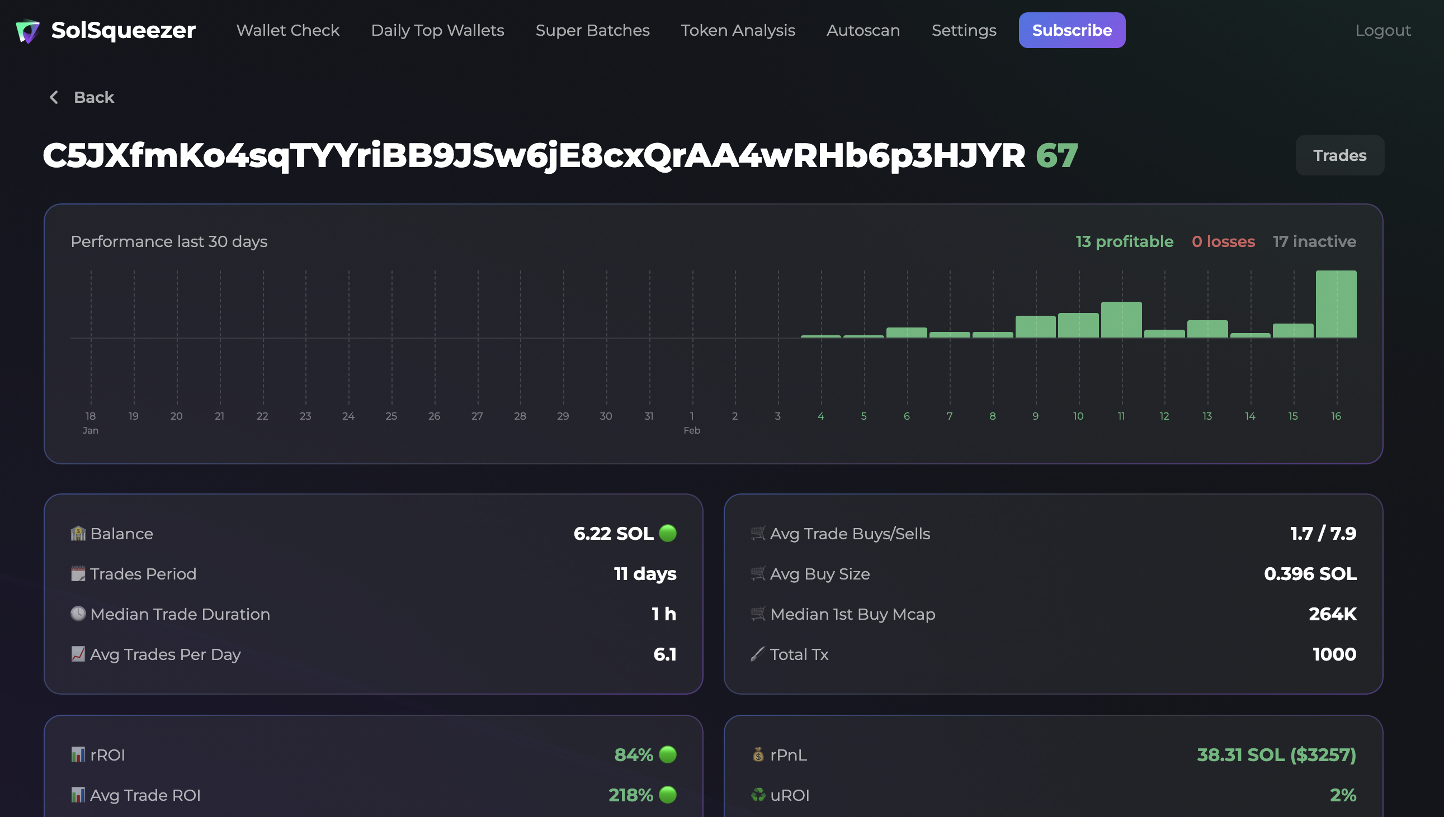The image size is (1444, 817).
Task: Click the money bag icon next to rPnL
Action: coord(758,755)
